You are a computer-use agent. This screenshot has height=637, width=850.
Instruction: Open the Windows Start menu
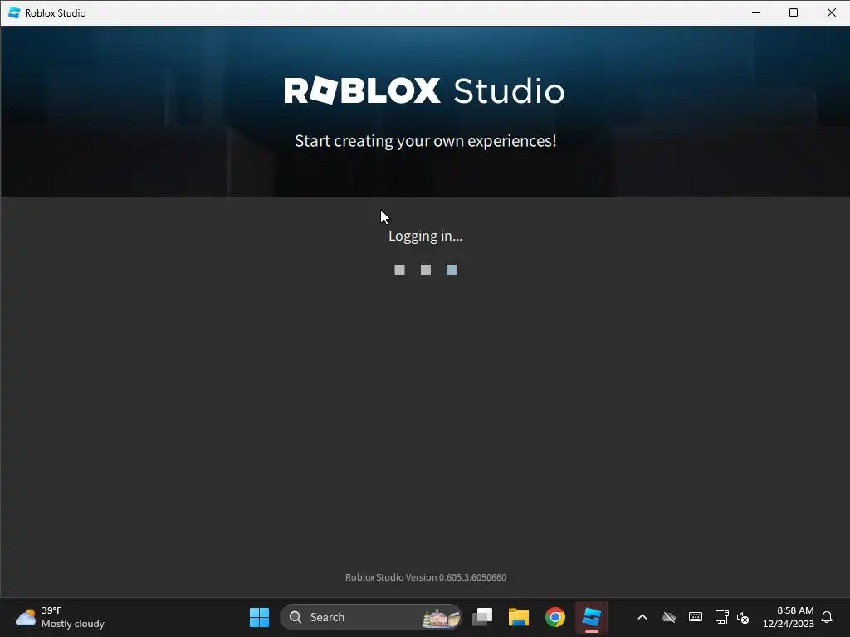(x=259, y=617)
